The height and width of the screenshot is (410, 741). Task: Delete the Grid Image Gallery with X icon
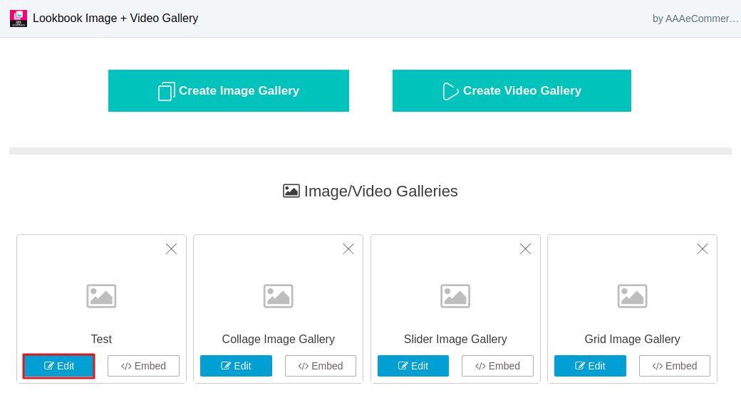tap(703, 249)
